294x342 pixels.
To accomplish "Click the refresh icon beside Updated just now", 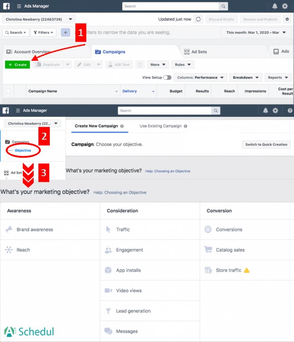I will point(198,19).
